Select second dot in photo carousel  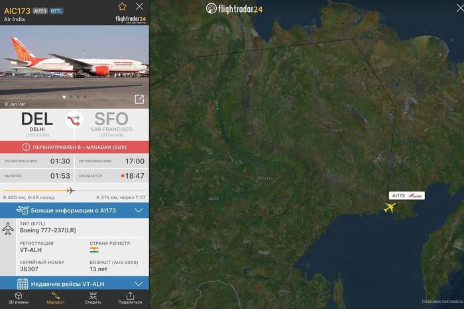click(x=71, y=97)
